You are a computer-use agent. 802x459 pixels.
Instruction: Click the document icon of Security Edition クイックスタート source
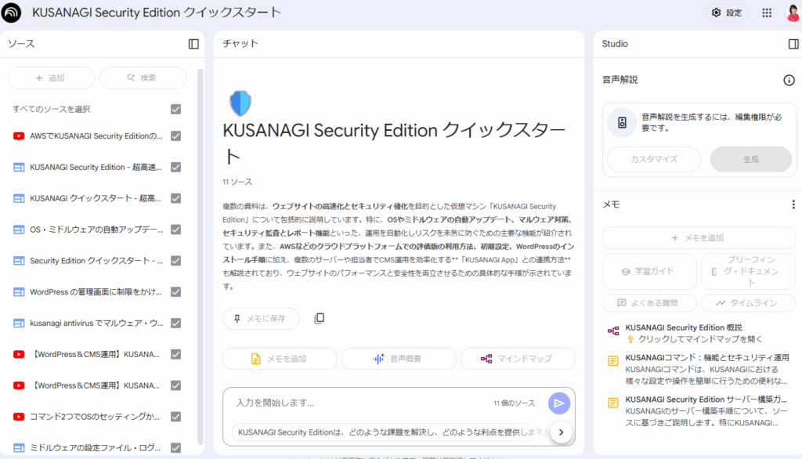19,261
